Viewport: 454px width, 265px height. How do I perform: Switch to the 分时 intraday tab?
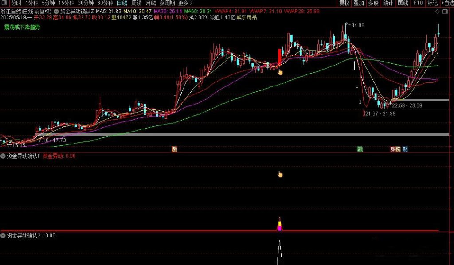pyautogui.click(x=16, y=3)
